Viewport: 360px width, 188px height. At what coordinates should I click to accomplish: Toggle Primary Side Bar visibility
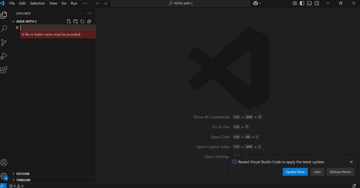[302, 3]
